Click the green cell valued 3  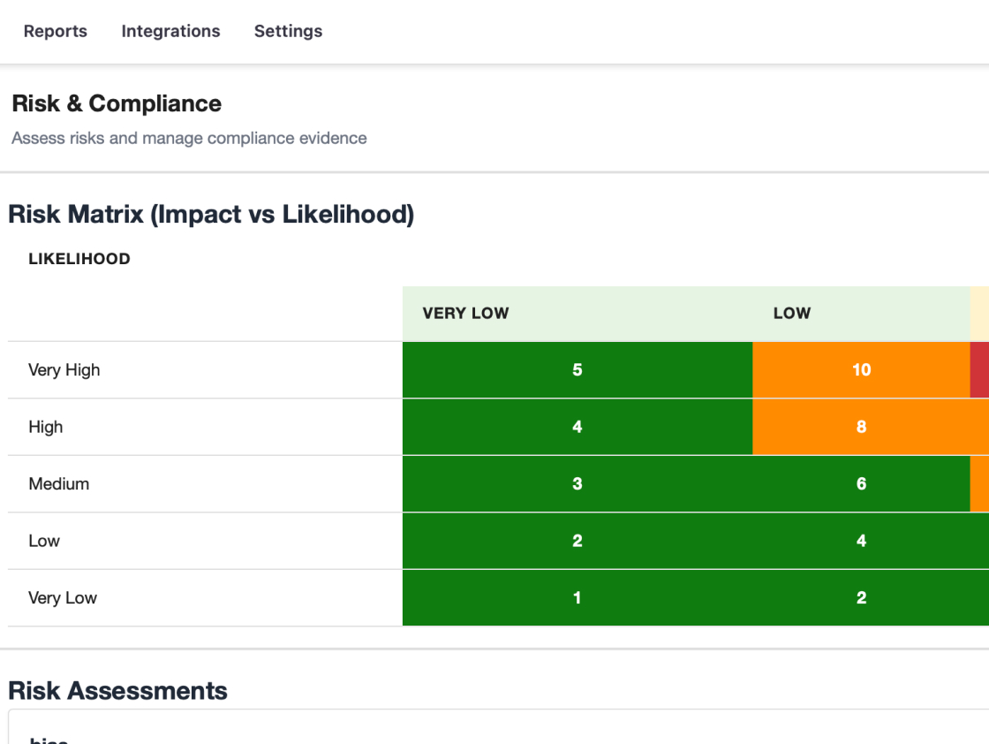pos(577,483)
